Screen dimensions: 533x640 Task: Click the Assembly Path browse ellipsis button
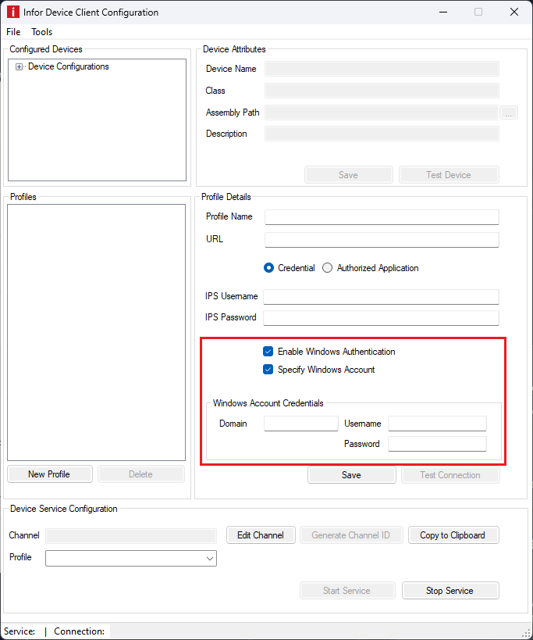pyautogui.click(x=509, y=113)
